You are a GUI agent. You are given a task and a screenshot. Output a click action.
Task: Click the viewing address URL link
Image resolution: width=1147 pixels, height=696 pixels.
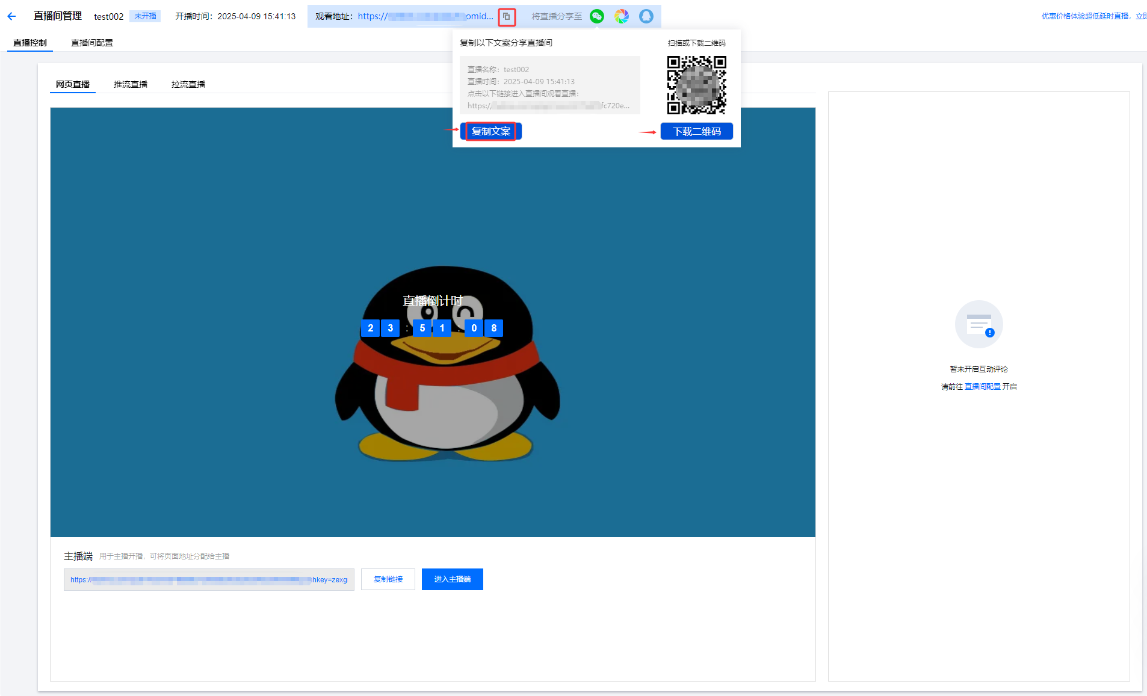click(425, 16)
